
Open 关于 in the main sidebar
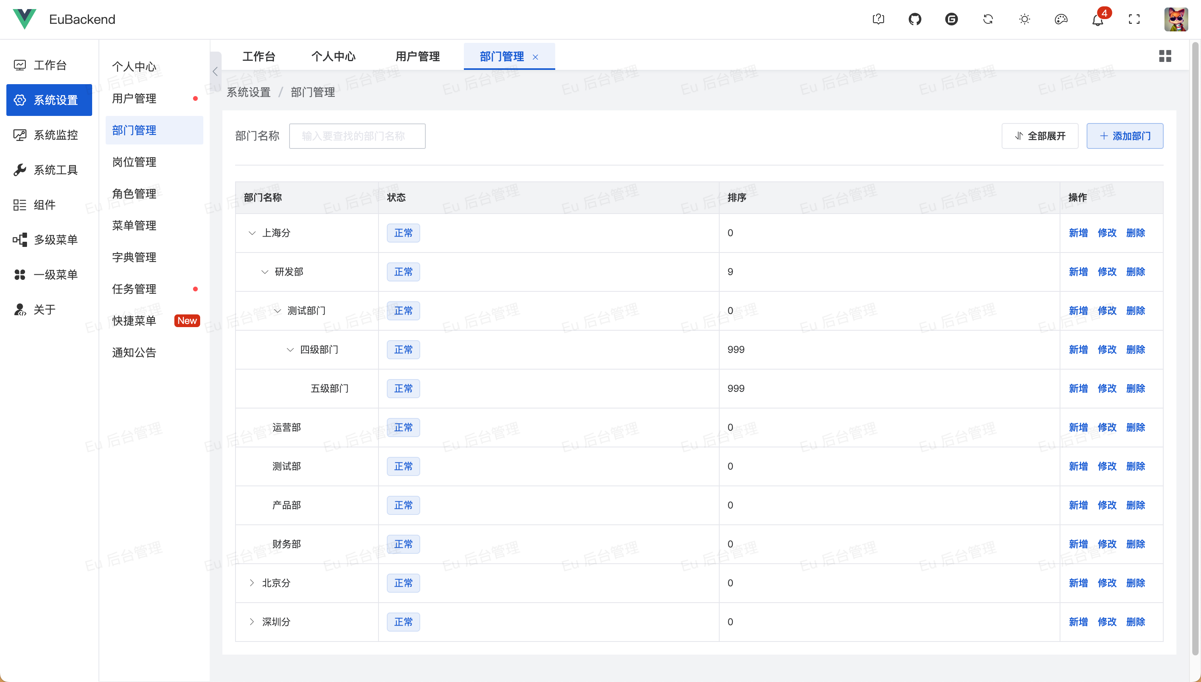click(x=49, y=309)
